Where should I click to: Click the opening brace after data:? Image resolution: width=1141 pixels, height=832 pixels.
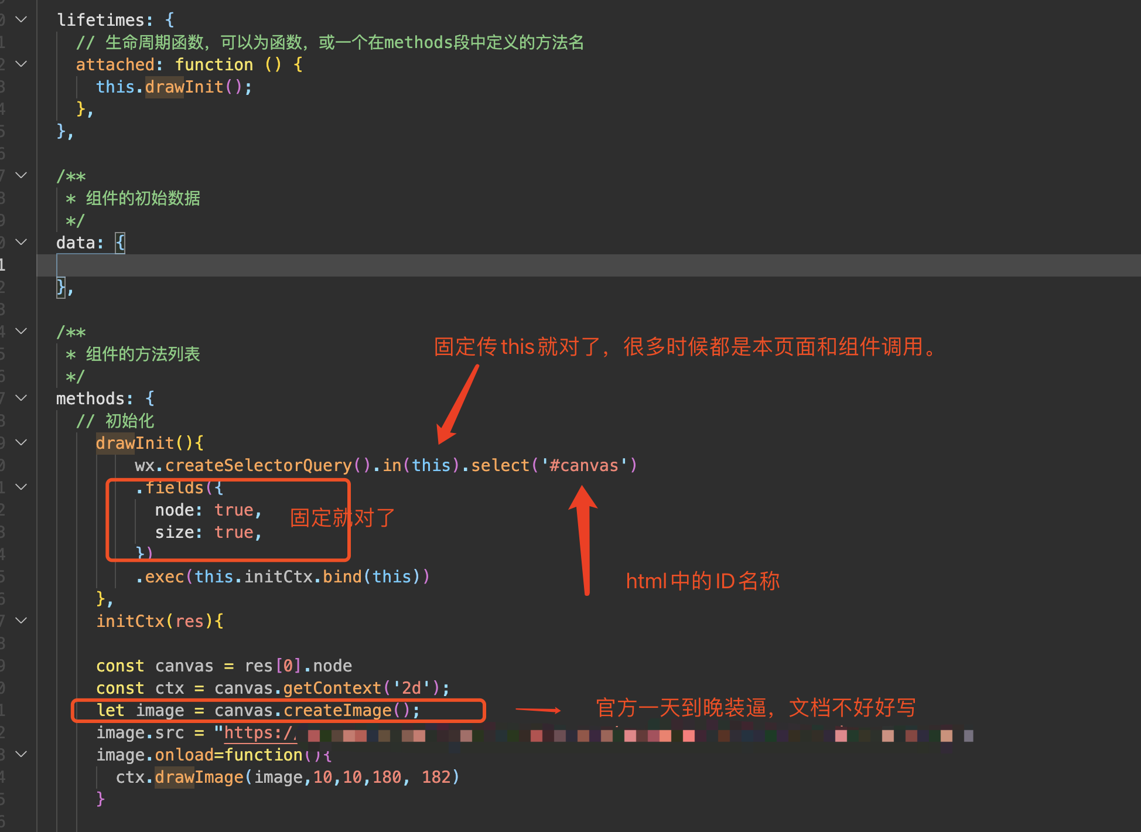click(x=120, y=243)
